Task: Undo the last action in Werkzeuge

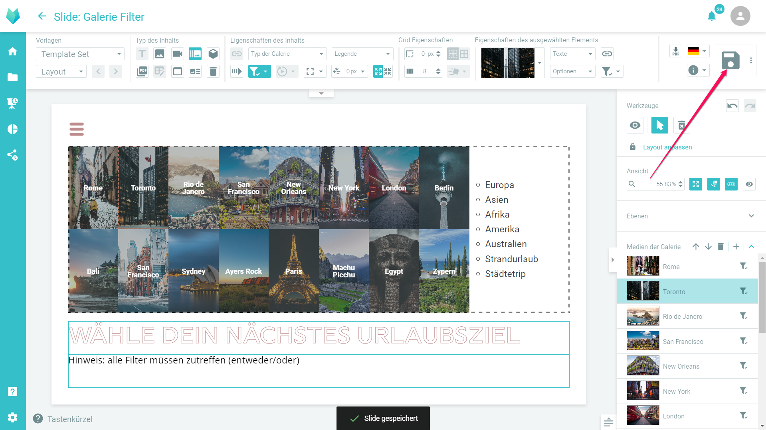Action: [x=732, y=106]
